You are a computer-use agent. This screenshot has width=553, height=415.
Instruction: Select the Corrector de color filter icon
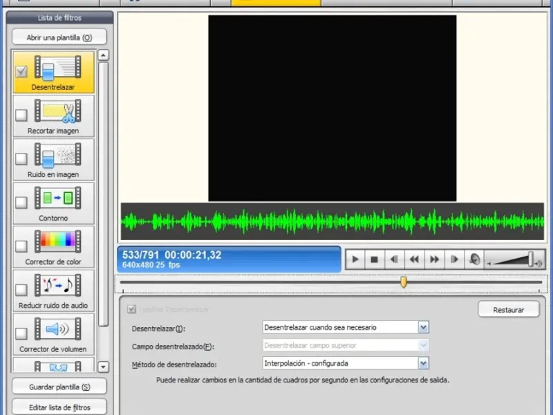(x=58, y=241)
